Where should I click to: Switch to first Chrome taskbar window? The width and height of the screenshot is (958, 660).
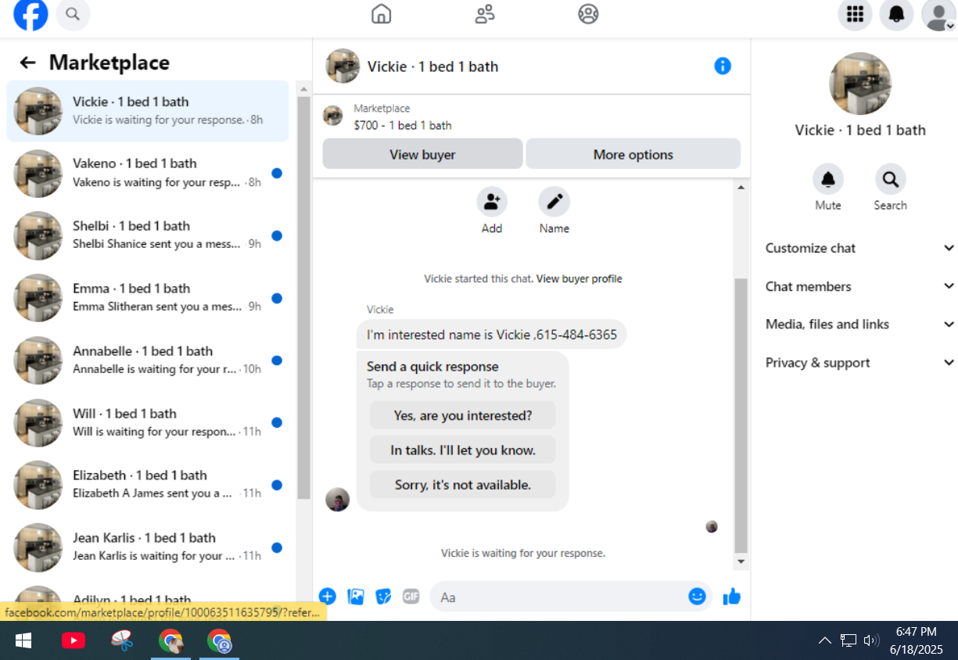pyautogui.click(x=170, y=641)
